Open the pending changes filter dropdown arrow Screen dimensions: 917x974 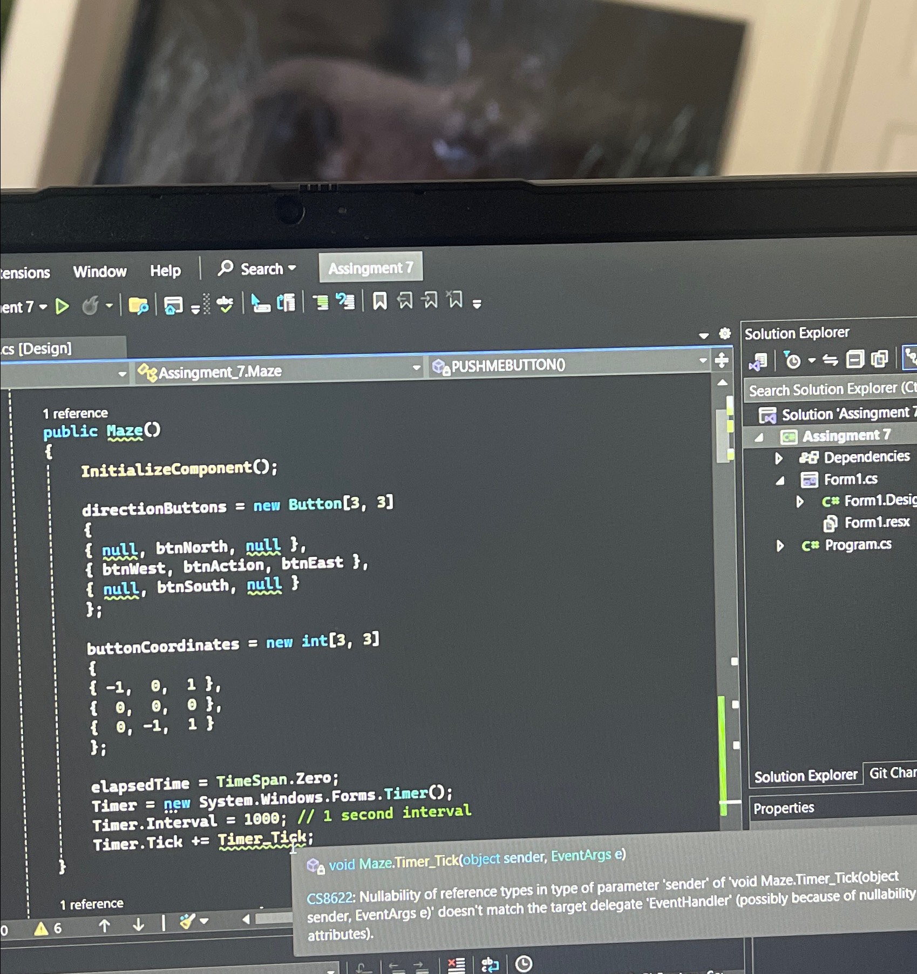point(812,360)
